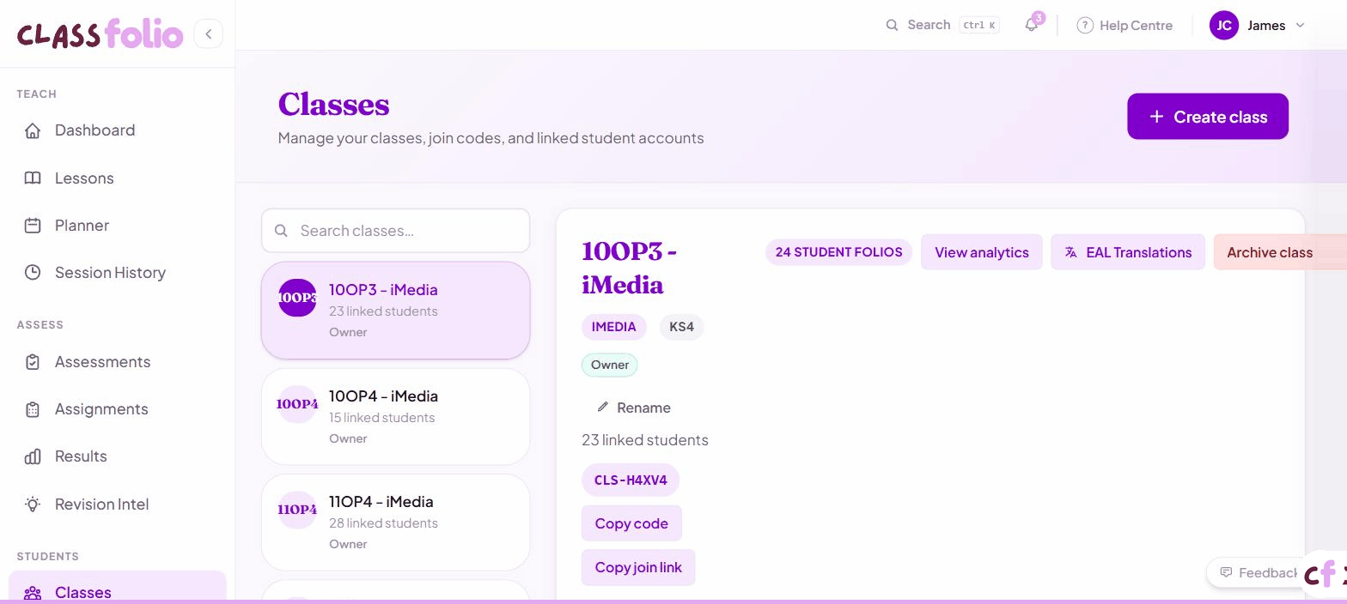The width and height of the screenshot is (1347, 604).
Task: Click the Search magnifier in the top bar
Action: click(x=892, y=25)
